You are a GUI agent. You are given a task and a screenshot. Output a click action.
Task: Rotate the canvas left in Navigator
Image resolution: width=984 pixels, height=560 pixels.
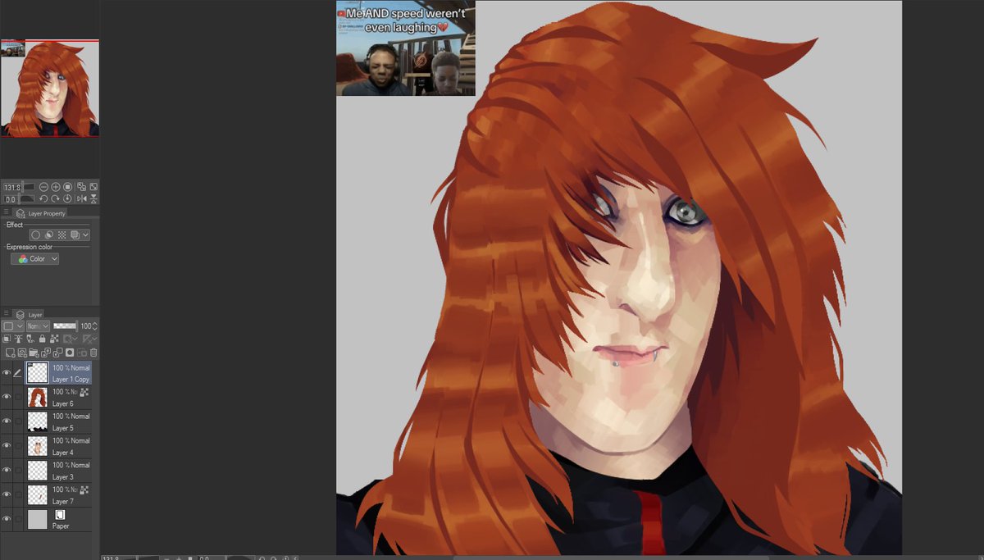pyautogui.click(x=43, y=199)
